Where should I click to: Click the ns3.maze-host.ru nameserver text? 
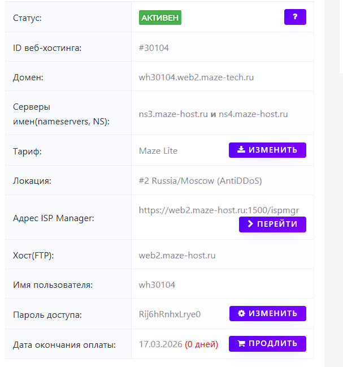click(173, 114)
